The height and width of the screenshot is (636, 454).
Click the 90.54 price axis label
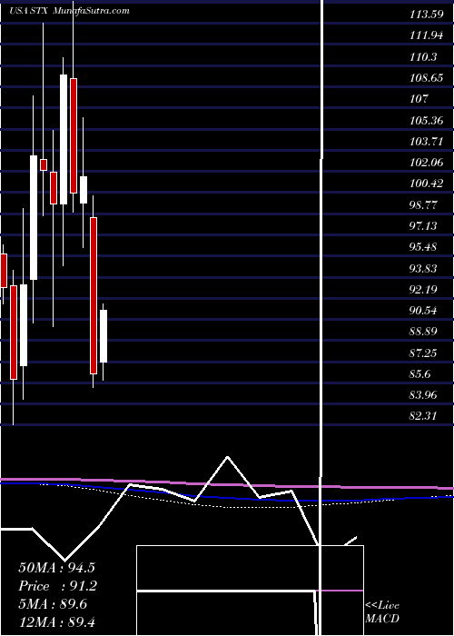coord(424,311)
